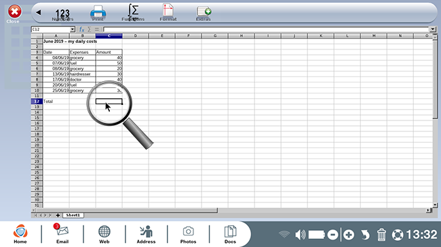
Task: Select column B header
Action: pos(82,36)
